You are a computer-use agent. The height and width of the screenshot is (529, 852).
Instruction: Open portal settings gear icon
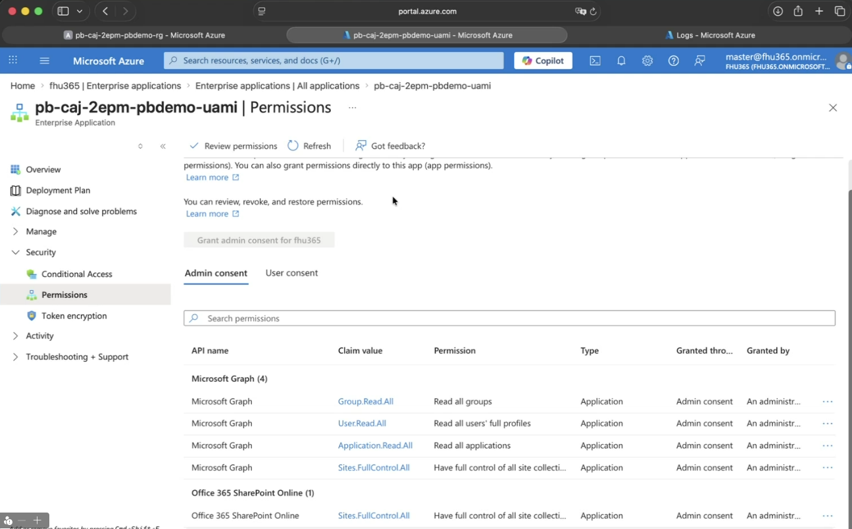[x=647, y=61]
